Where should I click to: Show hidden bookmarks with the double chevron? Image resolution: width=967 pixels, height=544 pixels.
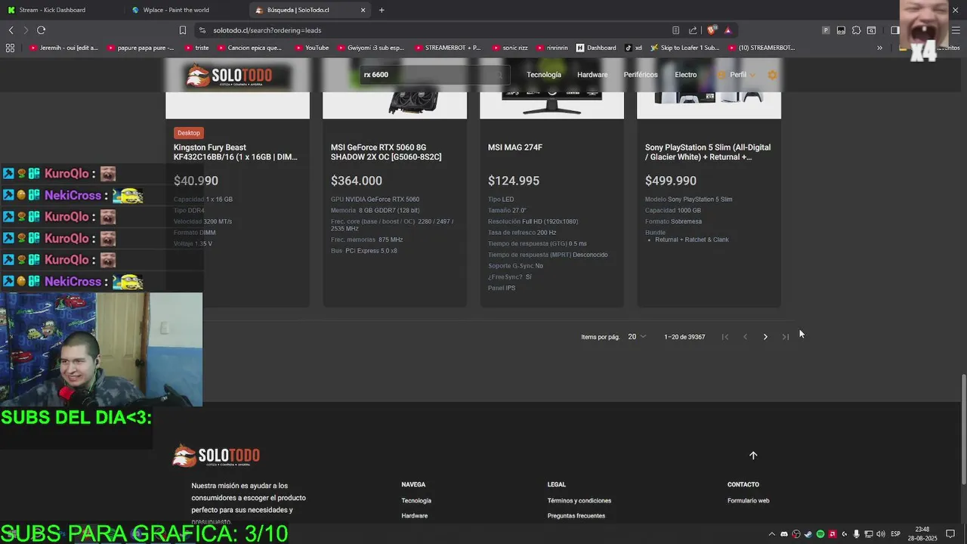pyautogui.click(x=879, y=48)
